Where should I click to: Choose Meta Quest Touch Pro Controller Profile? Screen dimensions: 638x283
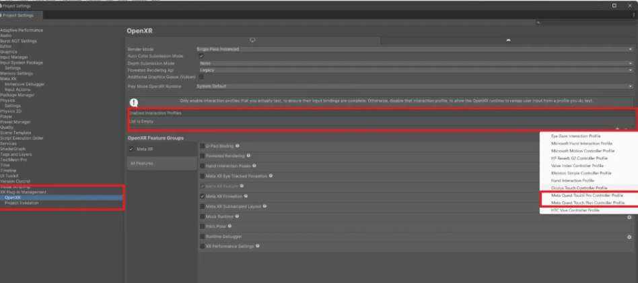click(587, 195)
